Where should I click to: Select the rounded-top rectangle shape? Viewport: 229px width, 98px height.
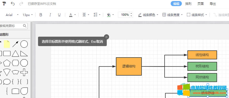(x=15, y=91)
